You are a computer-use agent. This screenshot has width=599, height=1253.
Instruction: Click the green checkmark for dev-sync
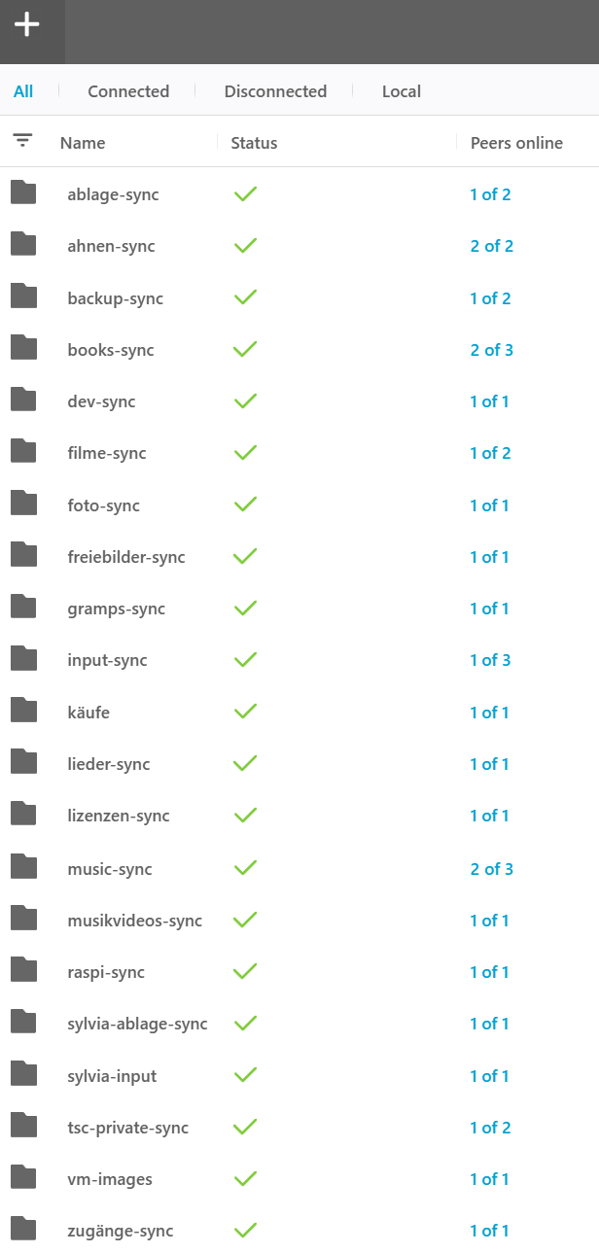coord(245,401)
